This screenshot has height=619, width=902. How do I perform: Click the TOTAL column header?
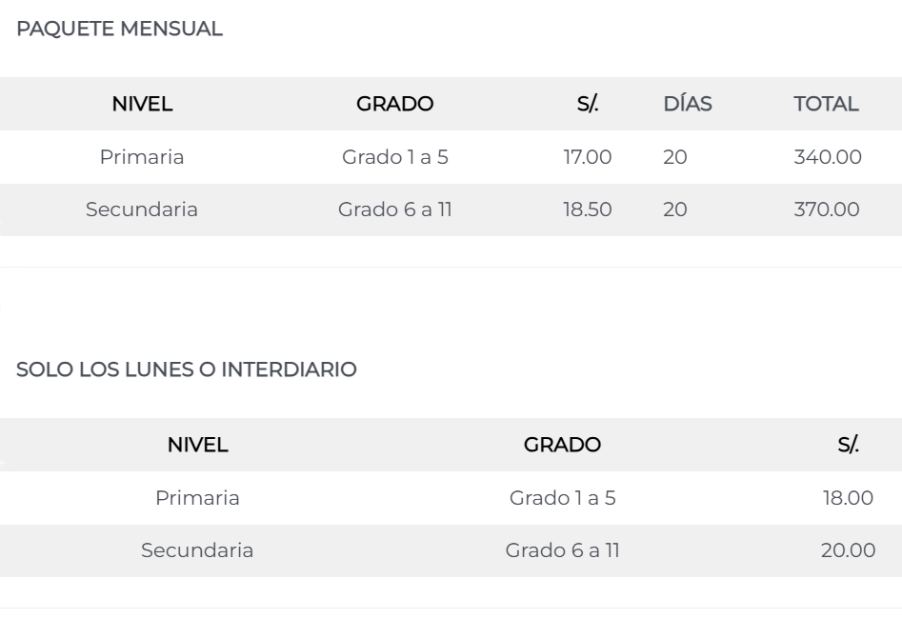coord(826,105)
